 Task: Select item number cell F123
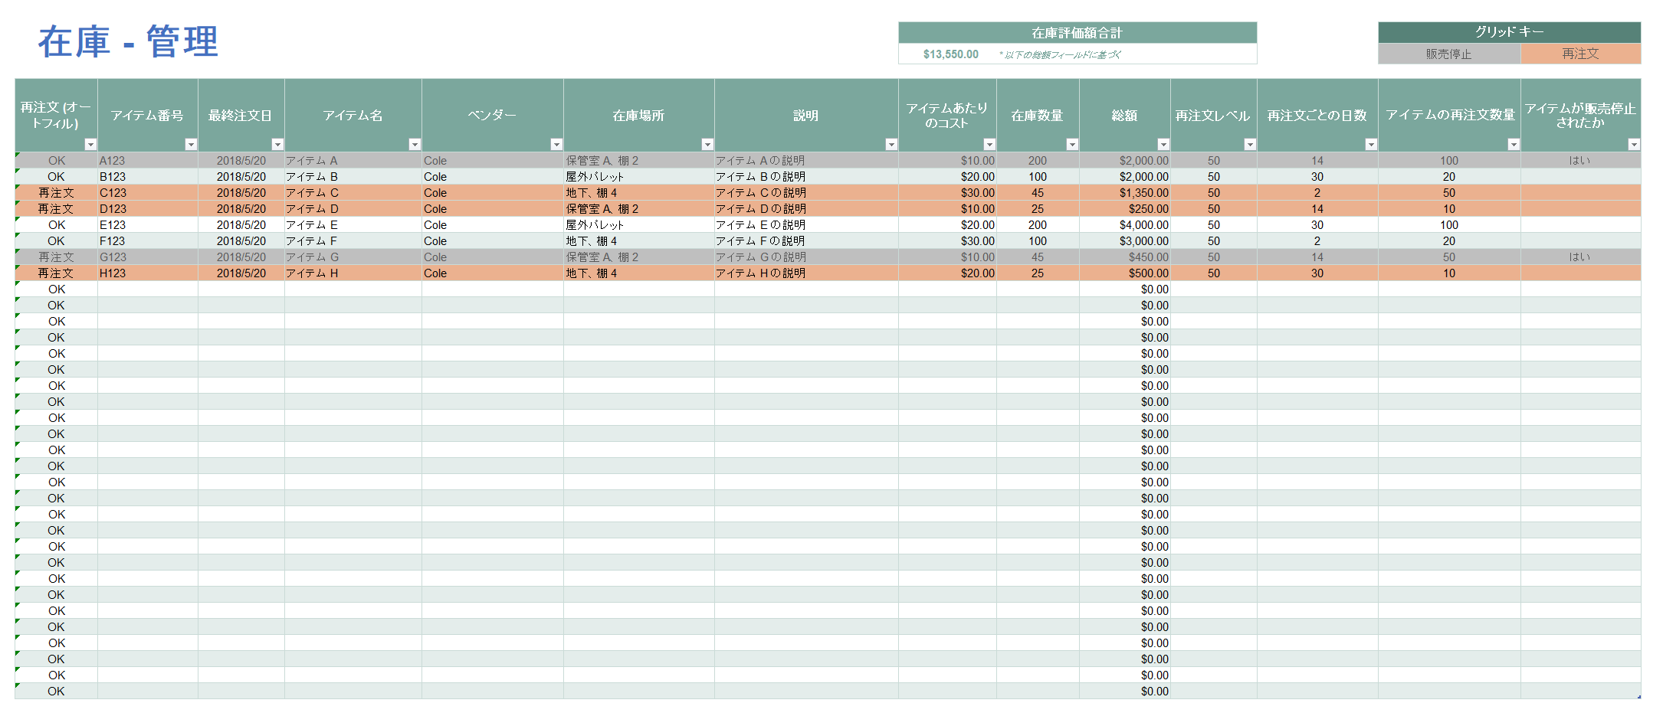pyautogui.click(x=147, y=241)
